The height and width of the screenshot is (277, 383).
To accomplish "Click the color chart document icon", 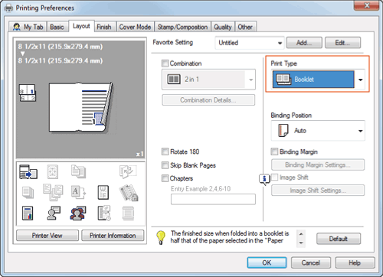I will [28, 213].
